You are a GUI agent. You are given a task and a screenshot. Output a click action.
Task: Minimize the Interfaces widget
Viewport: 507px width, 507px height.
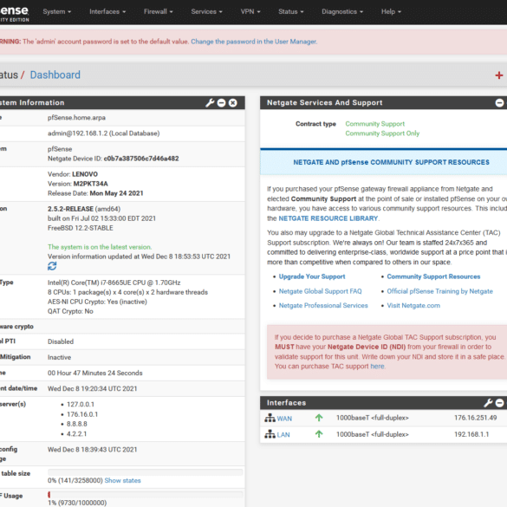pyautogui.click(x=499, y=403)
